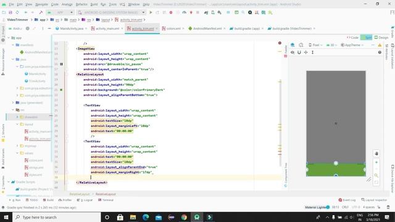Expand the drawable folder
395x222 pixels.
pyautogui.click(x=17, y=117)
